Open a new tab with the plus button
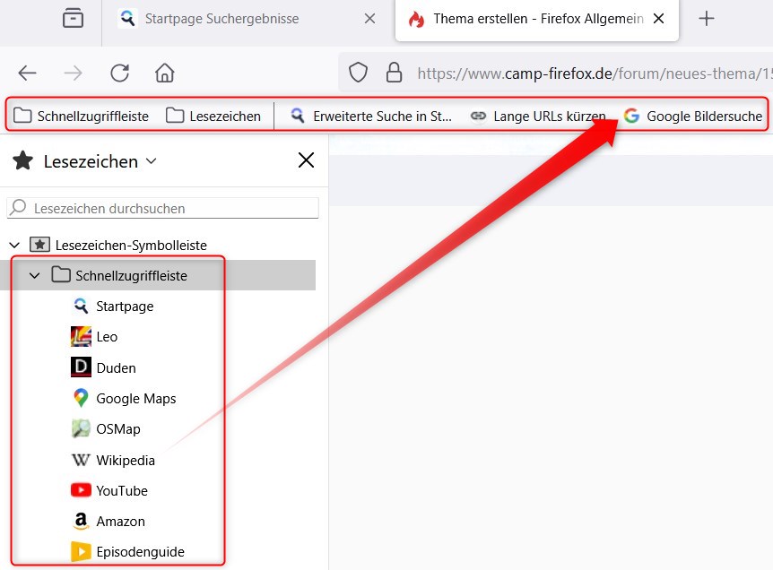This screenshot has height=570, width=773. (708, 18)
